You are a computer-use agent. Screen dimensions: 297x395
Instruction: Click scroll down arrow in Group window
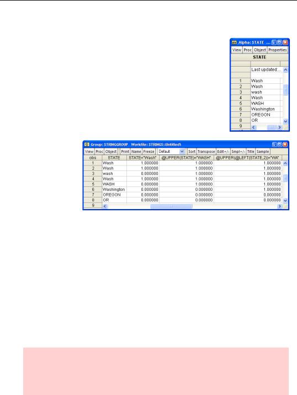[285, 201]
